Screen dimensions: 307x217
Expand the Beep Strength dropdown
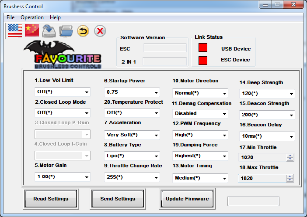click(267, 94)
